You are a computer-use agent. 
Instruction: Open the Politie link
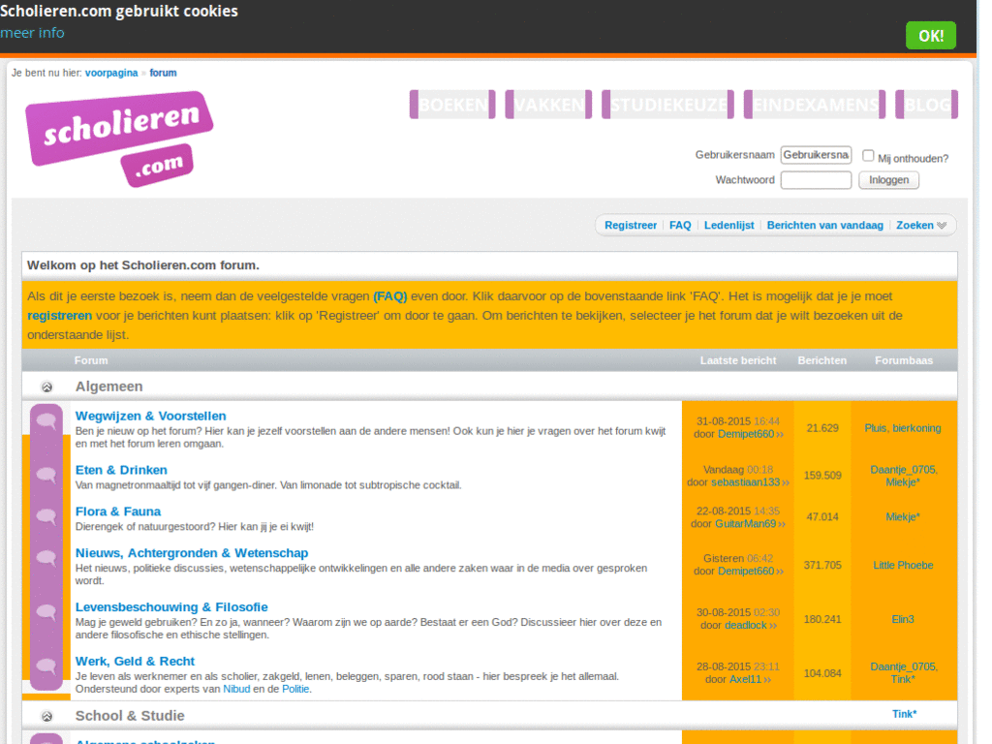click(x=295, y=689)
